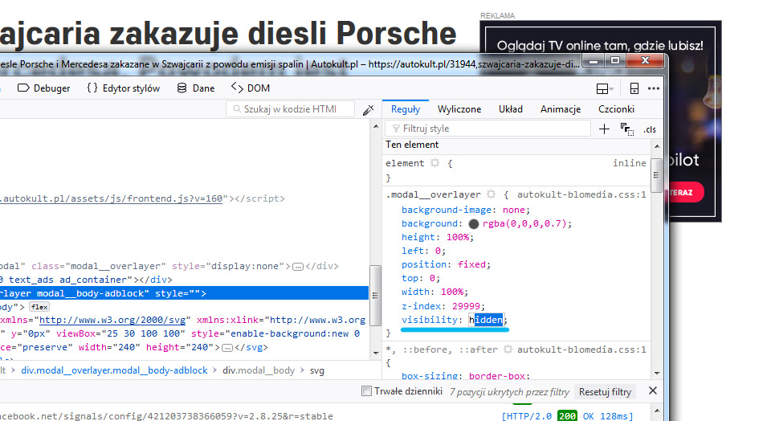Open the Debuger tab

43,88
